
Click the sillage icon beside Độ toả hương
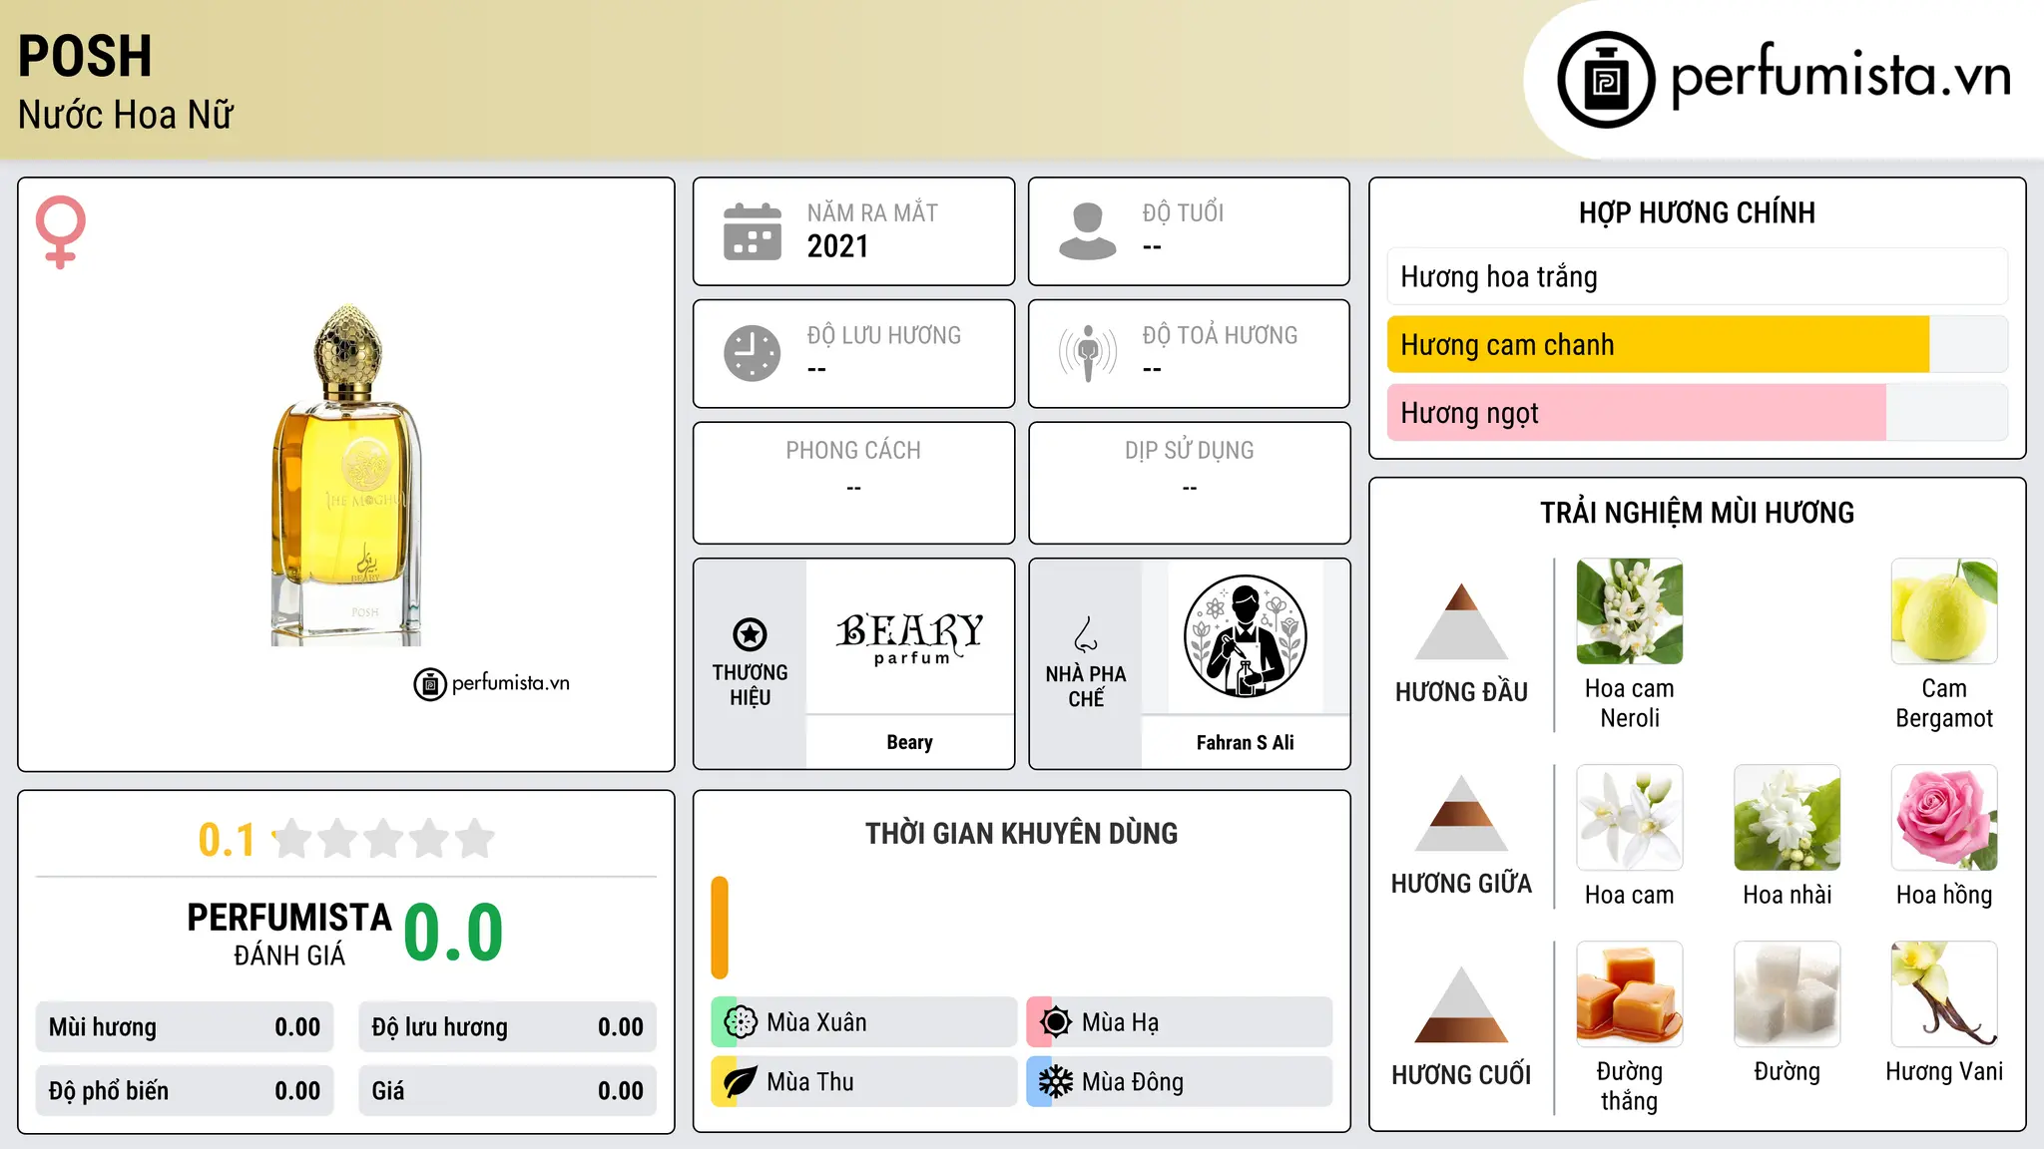click(x=1088, y=353)
